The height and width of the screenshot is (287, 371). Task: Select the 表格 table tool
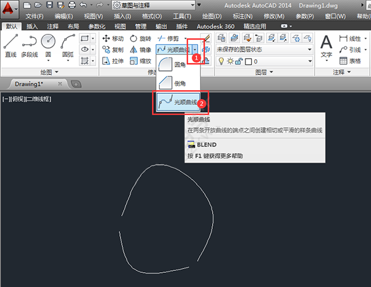coord(350,61)
